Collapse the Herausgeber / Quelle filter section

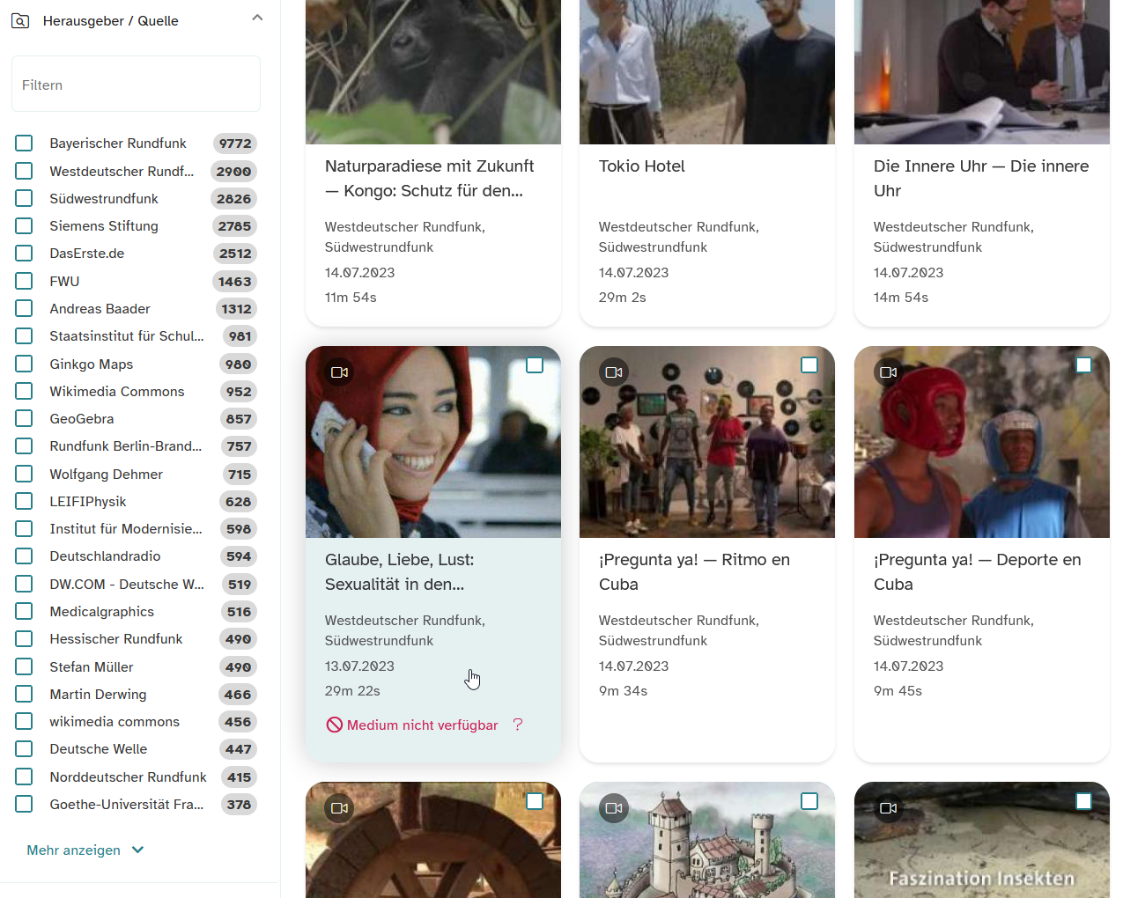(257, 18)
